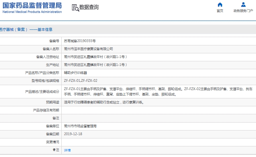256x157 pixels.
Task: Click the bullet icon beside 注
Action: click(x=54, y=150)
